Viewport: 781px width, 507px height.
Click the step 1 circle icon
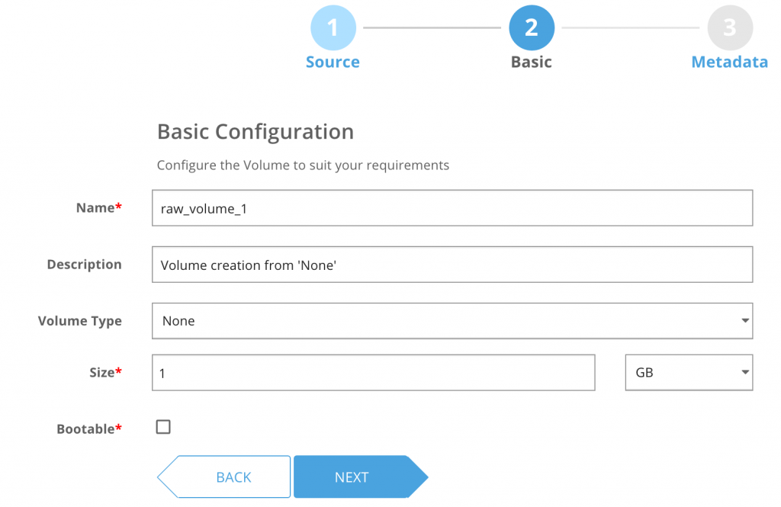333,28
